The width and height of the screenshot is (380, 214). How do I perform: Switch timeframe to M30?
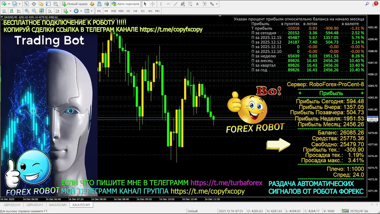point(121,11)
